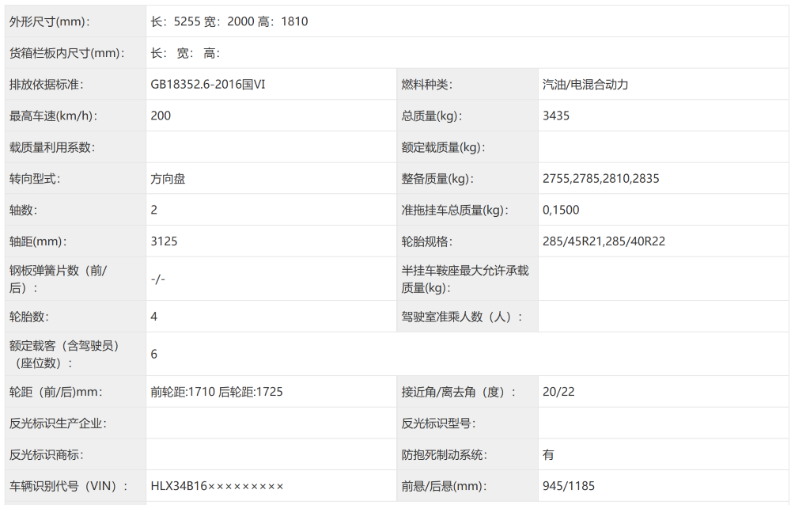Click the 整备质量 weight list 2755,2785,2810,2835
Image resolution: width=791 pixels, height=505 pixels.
pyautogui.click(x=597, y=178)
